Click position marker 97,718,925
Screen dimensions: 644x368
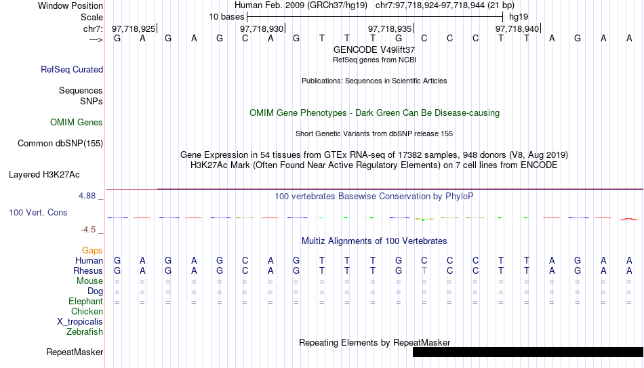point(134,28)
